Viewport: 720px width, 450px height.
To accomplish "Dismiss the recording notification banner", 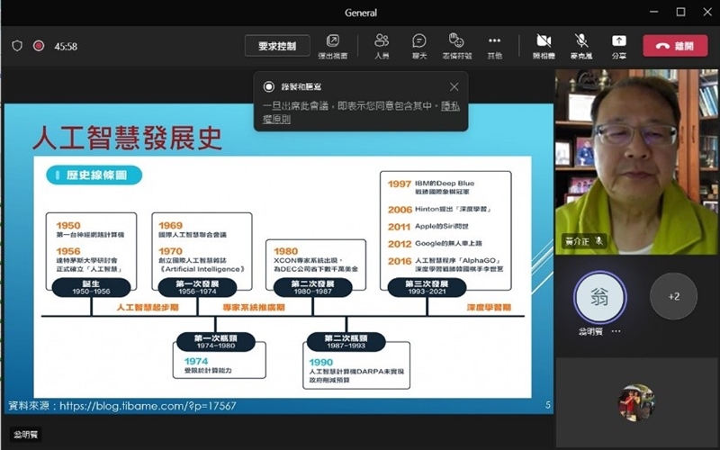I will coord(454,86).
